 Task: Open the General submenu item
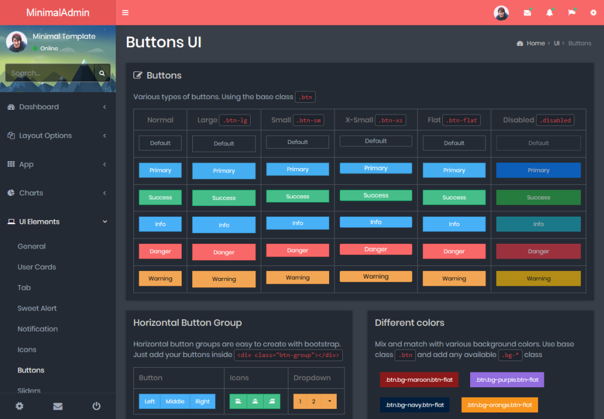(32, 246)
